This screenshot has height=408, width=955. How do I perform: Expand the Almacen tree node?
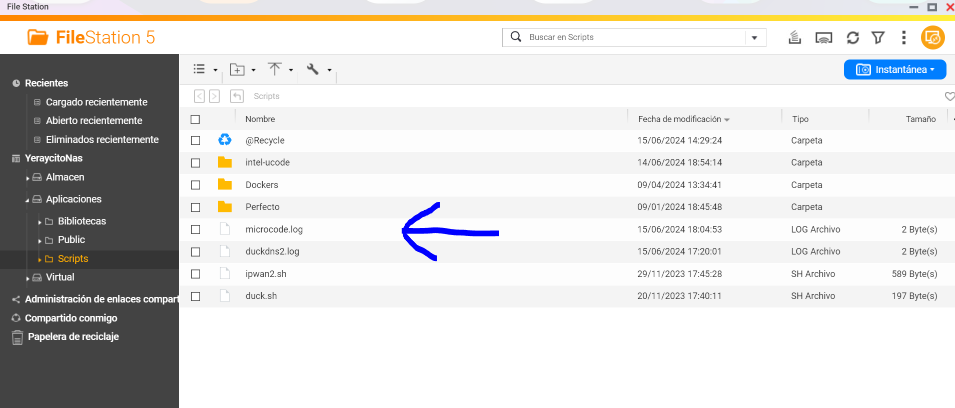coord(28,178)
